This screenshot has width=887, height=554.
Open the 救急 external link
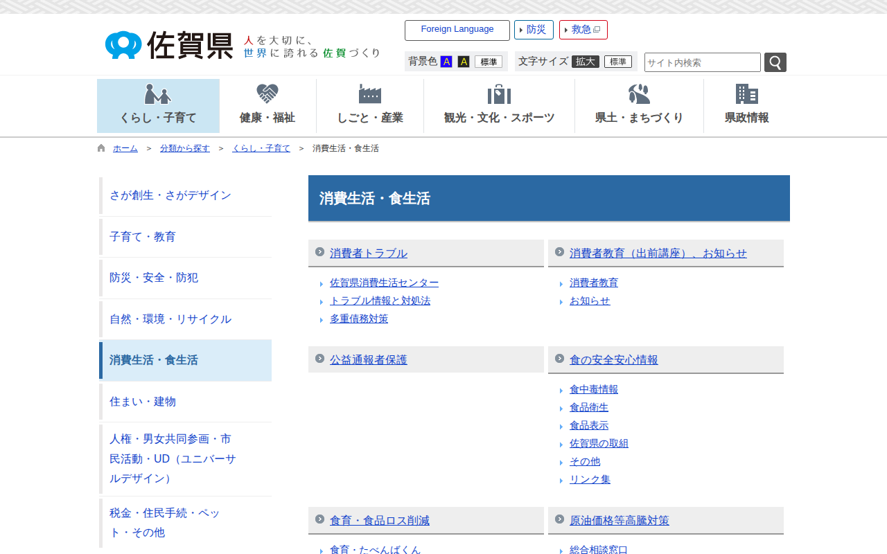[583, 30]
